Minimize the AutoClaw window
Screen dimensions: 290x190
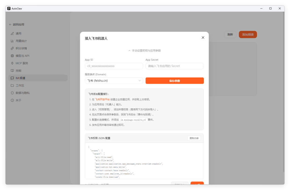[x=261, y=9]
